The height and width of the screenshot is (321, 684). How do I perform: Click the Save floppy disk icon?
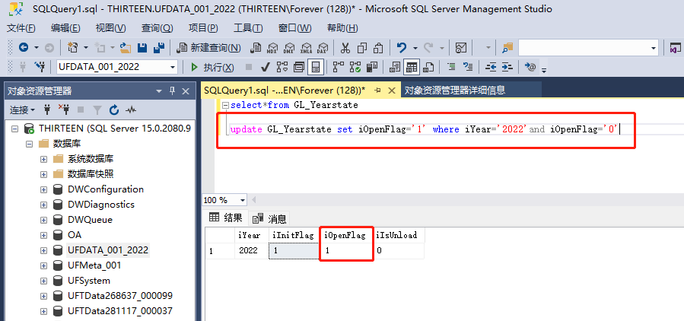point(142,47)
